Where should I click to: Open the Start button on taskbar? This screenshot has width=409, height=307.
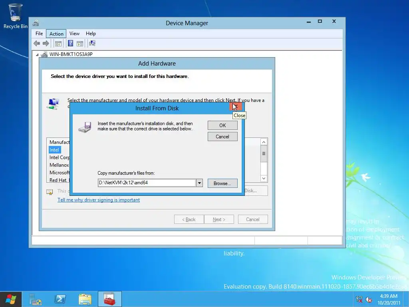[10, 299]
